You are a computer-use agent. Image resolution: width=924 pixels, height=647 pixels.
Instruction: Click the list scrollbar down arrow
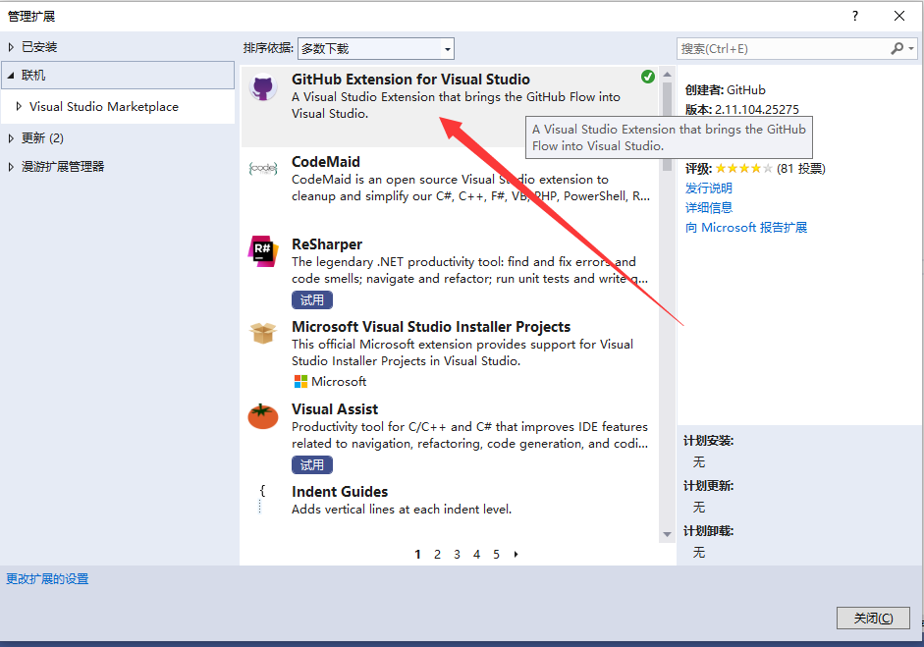pos(667,534)
